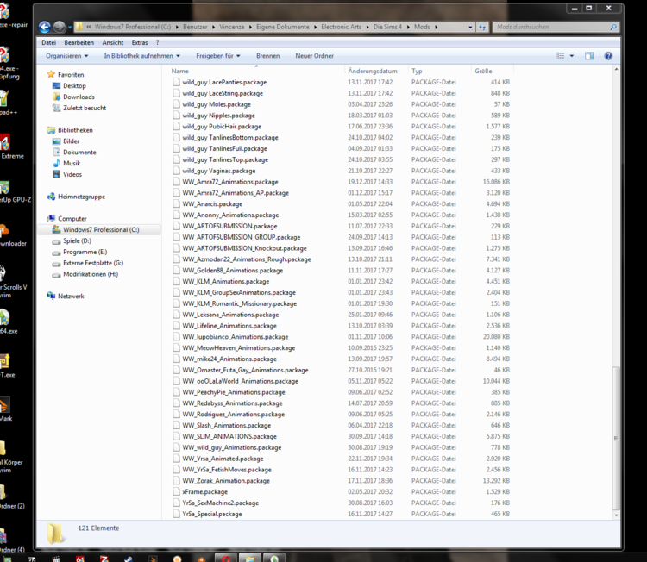Click file icon of WW_Zorak_Animation.package
Viewport: 647px width, 562px height.
[x=176, y=480]
